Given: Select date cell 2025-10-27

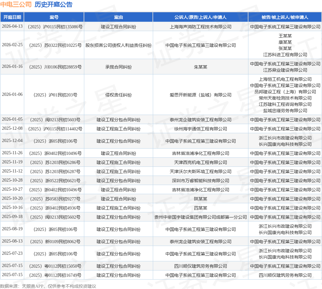Looking at the screenshot, I should pyautogui.click(x=12, y=189).
